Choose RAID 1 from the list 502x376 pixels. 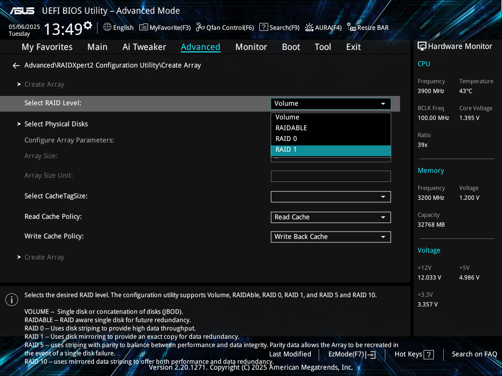330,150
